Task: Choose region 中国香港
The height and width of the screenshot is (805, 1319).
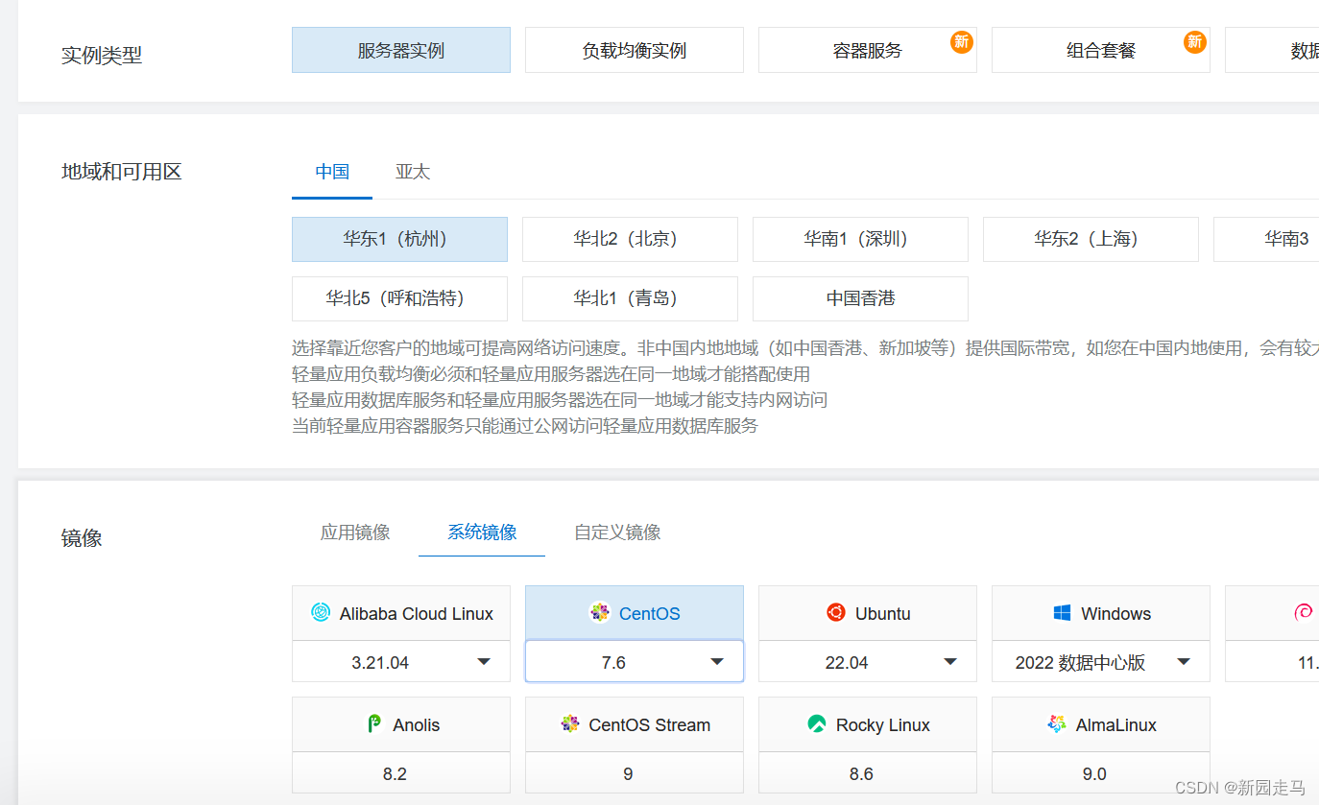Action: [860, 298]
